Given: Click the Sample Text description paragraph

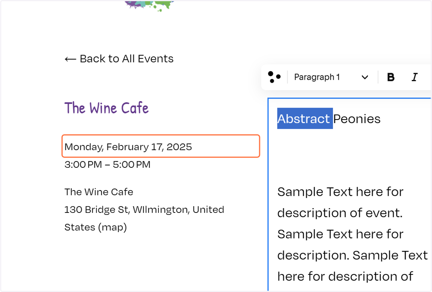Looking at the screenshot, I should (x=352, y=234).
